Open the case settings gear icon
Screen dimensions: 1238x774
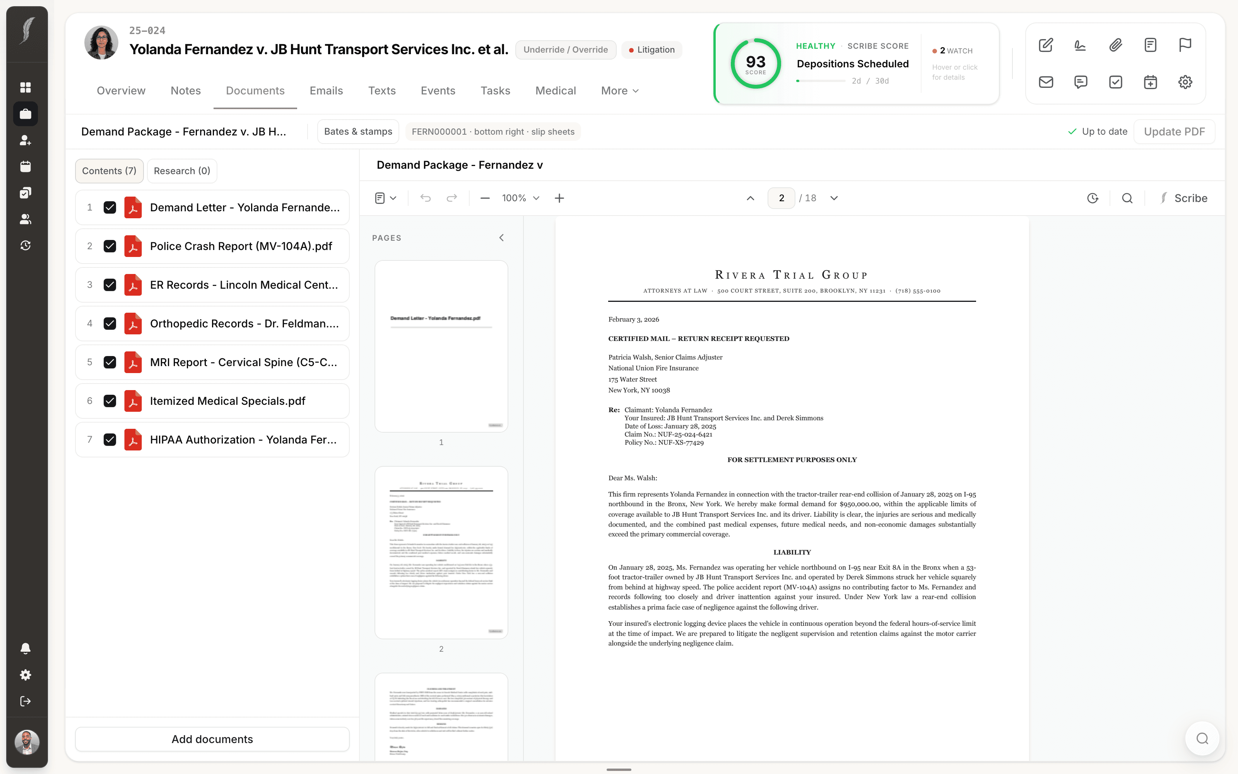click(x=1185, y=82)
